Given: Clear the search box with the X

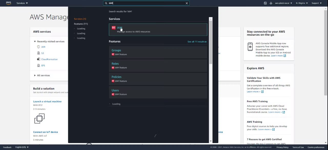Looking at the screenshot, I should [x=187, y=3].
